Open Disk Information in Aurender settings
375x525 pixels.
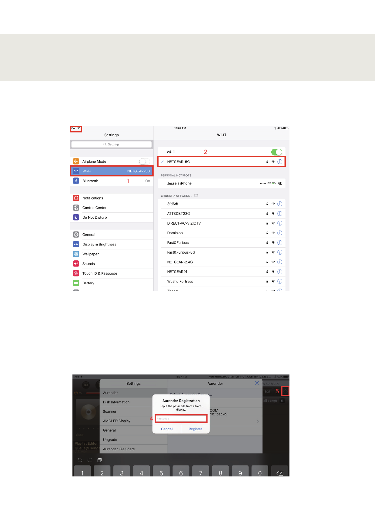click(x=133, y=402)
